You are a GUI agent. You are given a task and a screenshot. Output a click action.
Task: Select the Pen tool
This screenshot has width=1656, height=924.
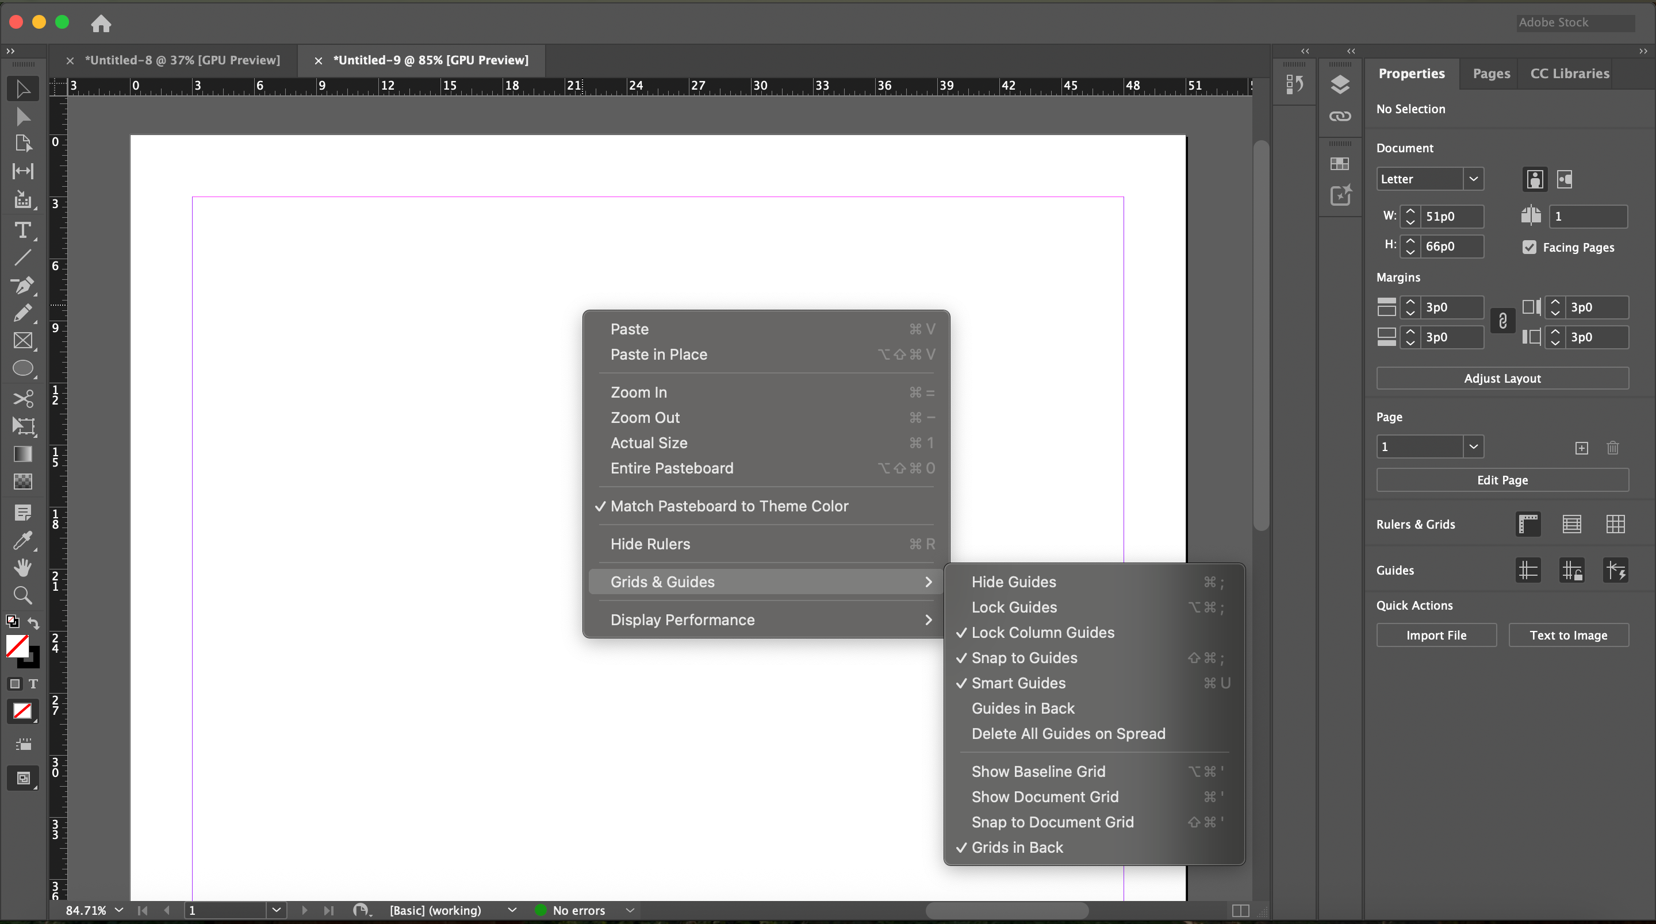pos(22,284)
